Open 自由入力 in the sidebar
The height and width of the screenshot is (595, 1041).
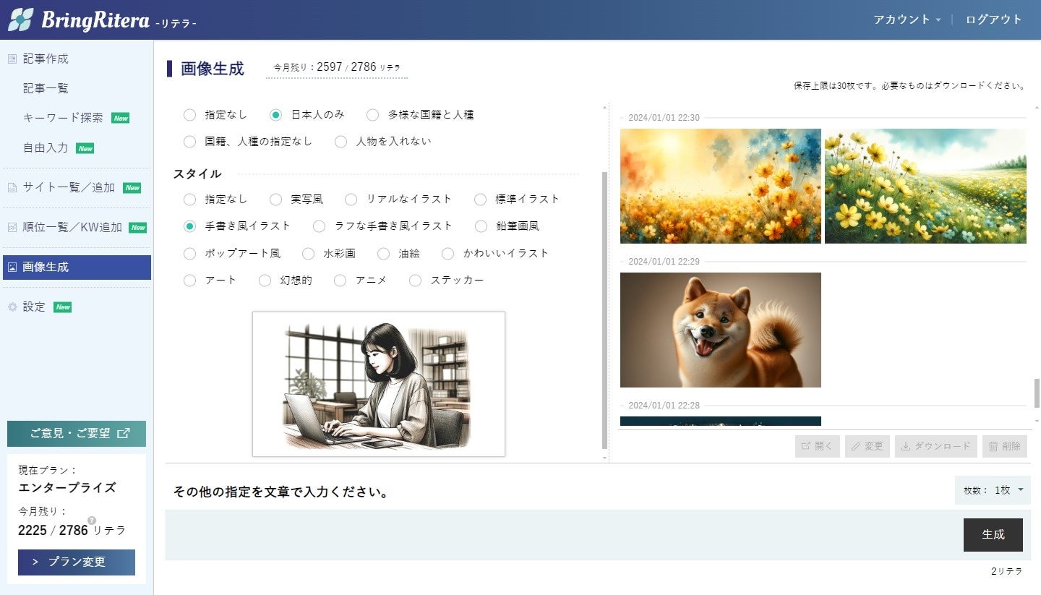(x=46, y=147)
